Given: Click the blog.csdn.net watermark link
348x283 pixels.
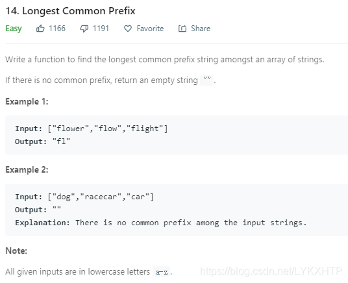Looking at the screenshot, I should (271, 271).
